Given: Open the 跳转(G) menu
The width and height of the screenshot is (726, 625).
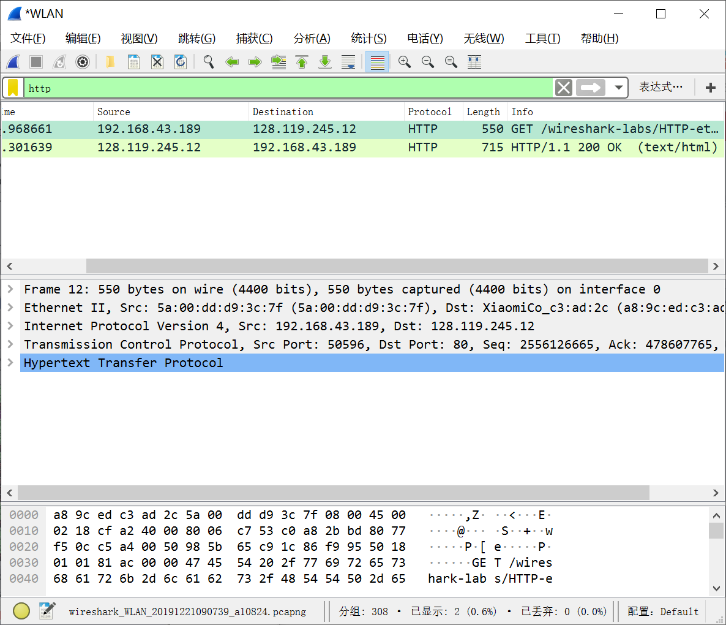Looking at the screenshot, I should 196,39.
